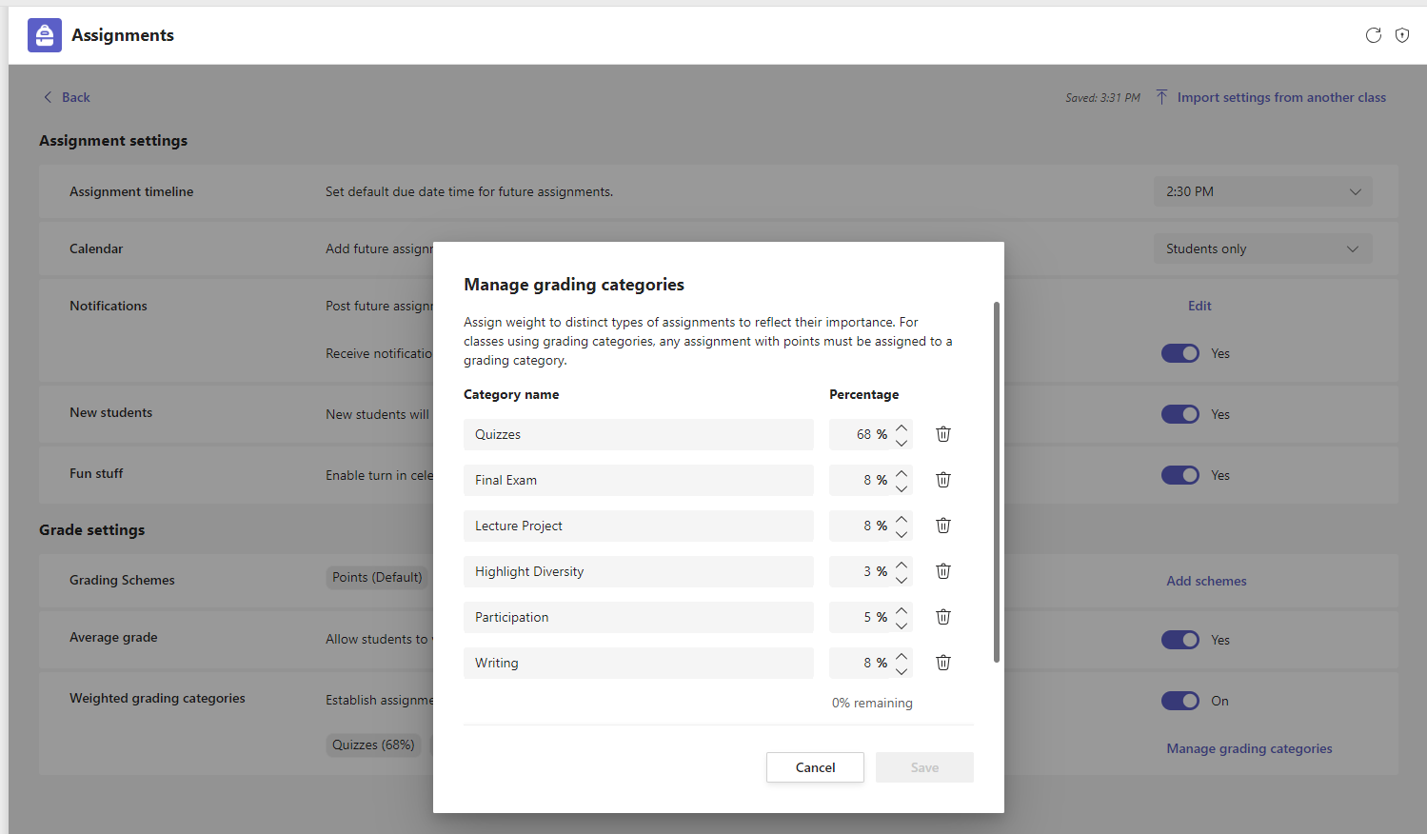1427x834 pixels.
Task: Click the Quizzes category name field
Action: point(638,434)
